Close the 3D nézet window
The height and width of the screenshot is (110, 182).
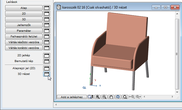[175, 7]
